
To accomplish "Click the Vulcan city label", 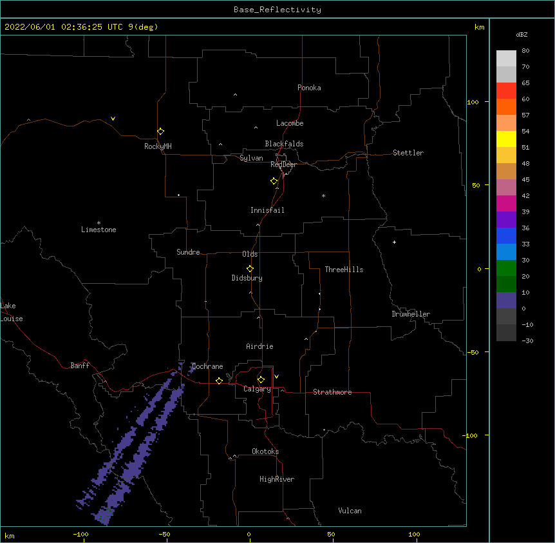I will point(350,511).
